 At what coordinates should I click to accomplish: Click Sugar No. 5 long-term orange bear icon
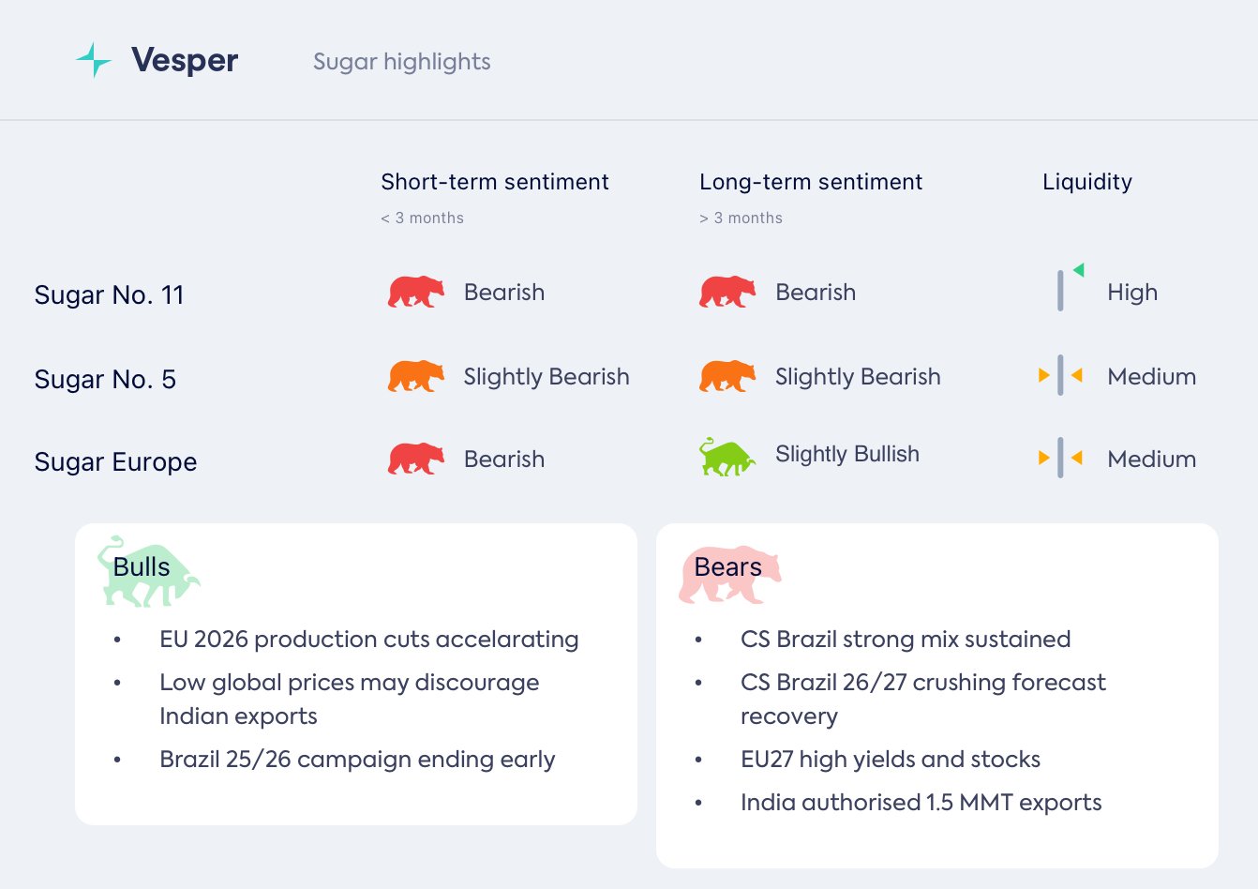point(726,376)
